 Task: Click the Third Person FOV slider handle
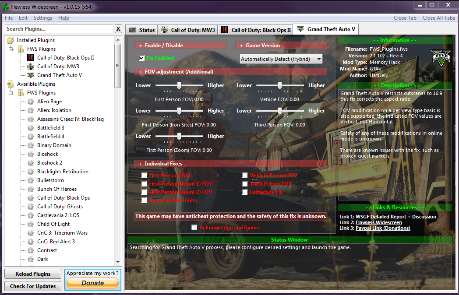[x=280, y=111]
